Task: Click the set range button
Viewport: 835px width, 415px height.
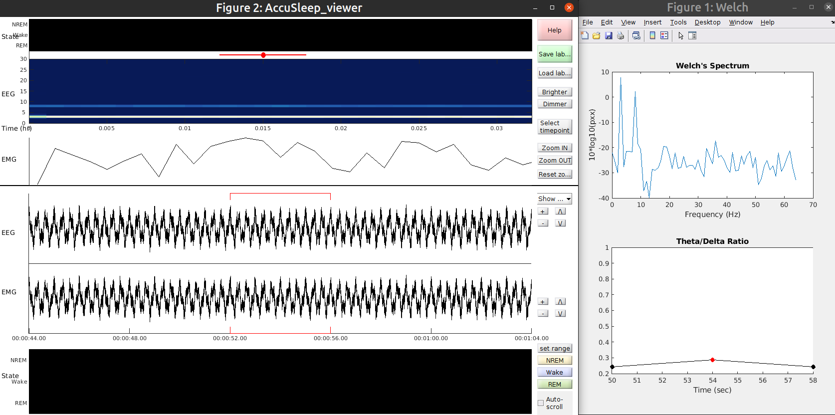Action: tap(555, 348)
